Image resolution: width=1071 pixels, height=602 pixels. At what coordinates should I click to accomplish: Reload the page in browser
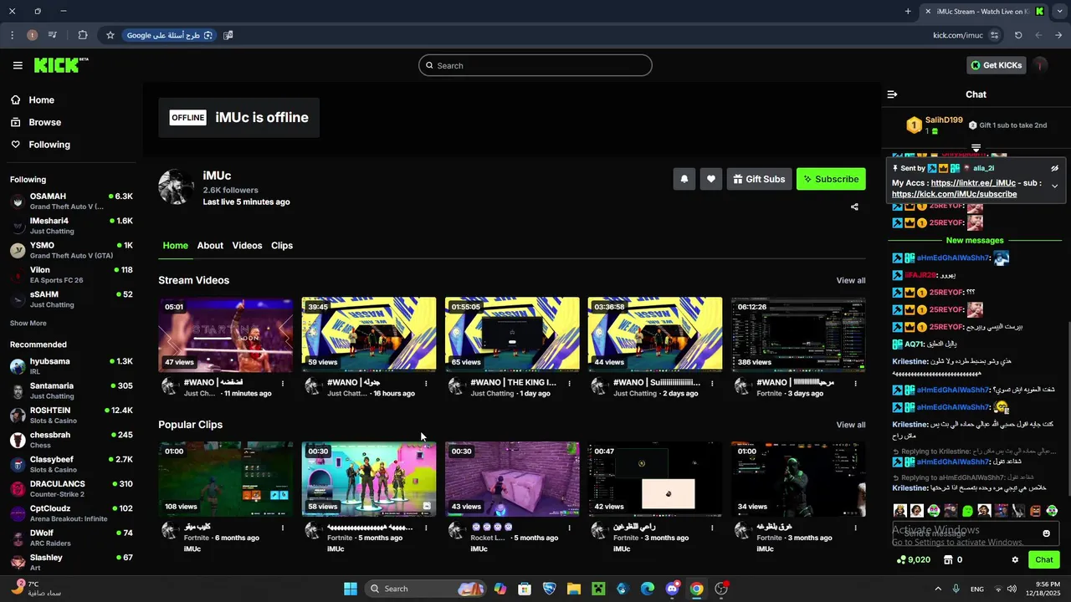click(1018, 35)
